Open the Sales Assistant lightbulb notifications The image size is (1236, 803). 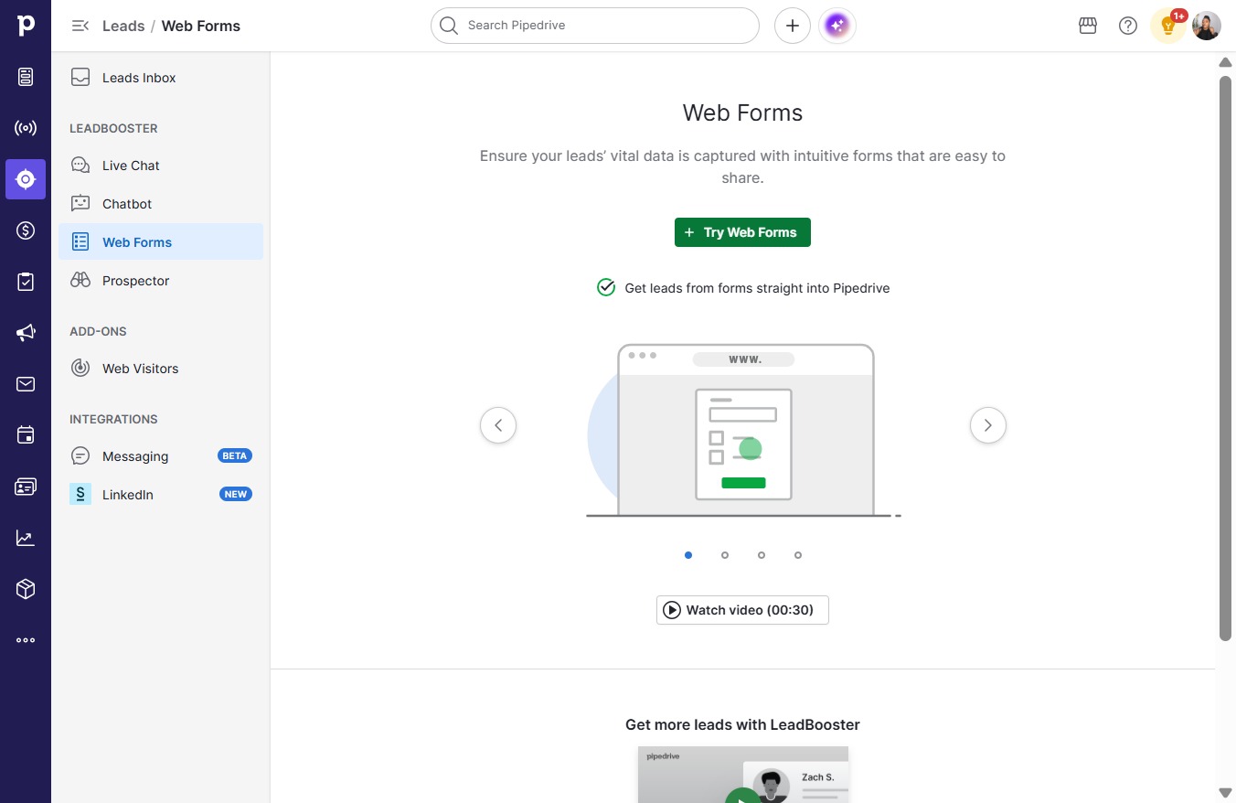[x=1168, y=26]
